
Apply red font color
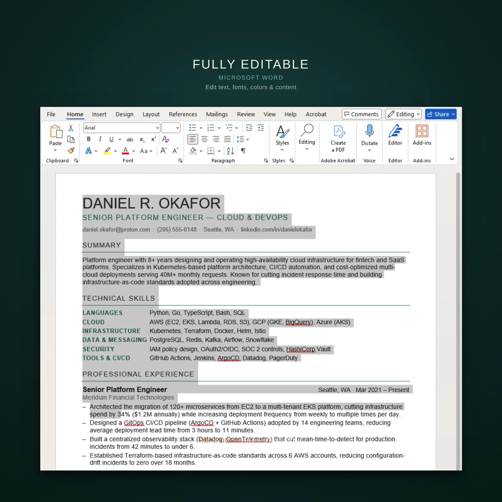126,151
